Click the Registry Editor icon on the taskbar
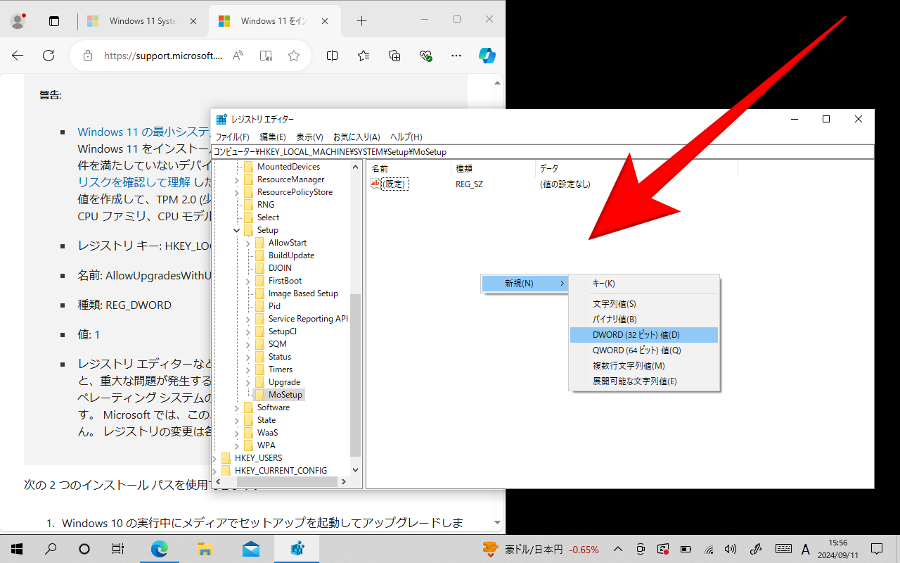 pyautogui.click(x=296, y=548)
